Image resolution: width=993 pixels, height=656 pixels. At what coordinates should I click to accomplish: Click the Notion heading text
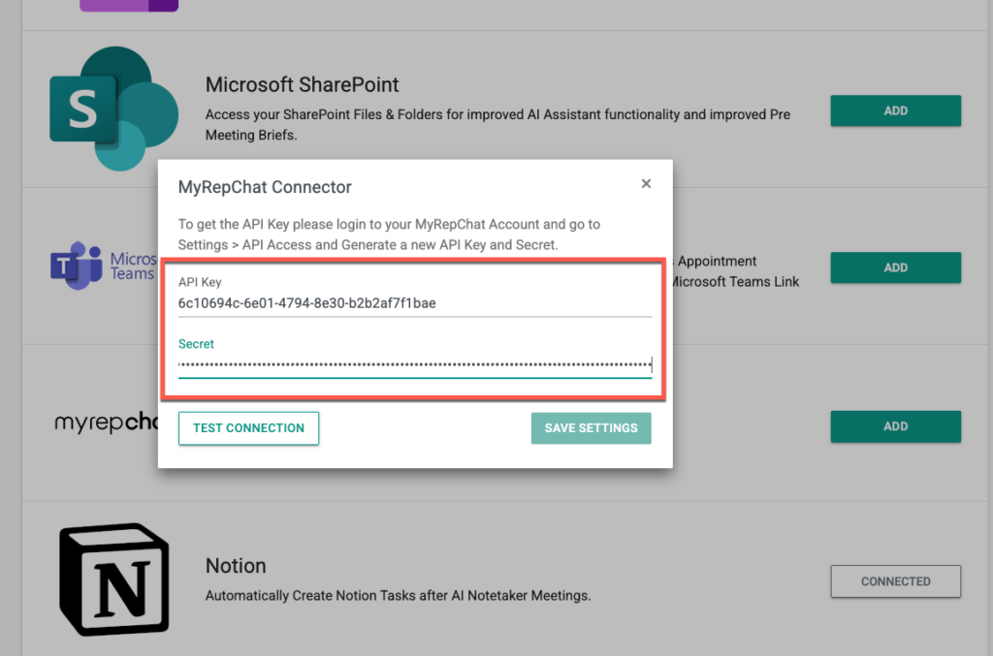pyautogui.click(x=236, y=565)
